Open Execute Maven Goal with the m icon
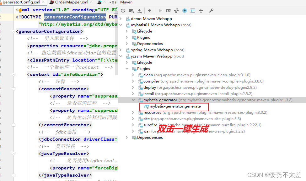This screenshot has width=306, height=181. point(168,11)
